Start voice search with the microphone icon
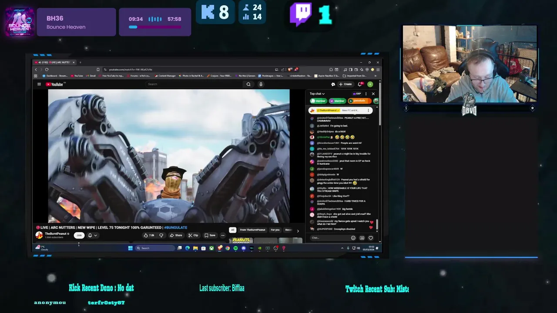 [261, 84]
